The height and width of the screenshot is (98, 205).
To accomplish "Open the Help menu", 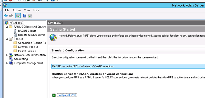I will coord(36,10).
